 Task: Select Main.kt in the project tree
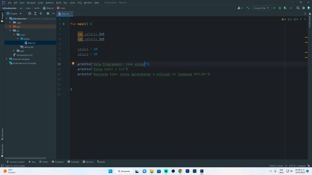30,43
